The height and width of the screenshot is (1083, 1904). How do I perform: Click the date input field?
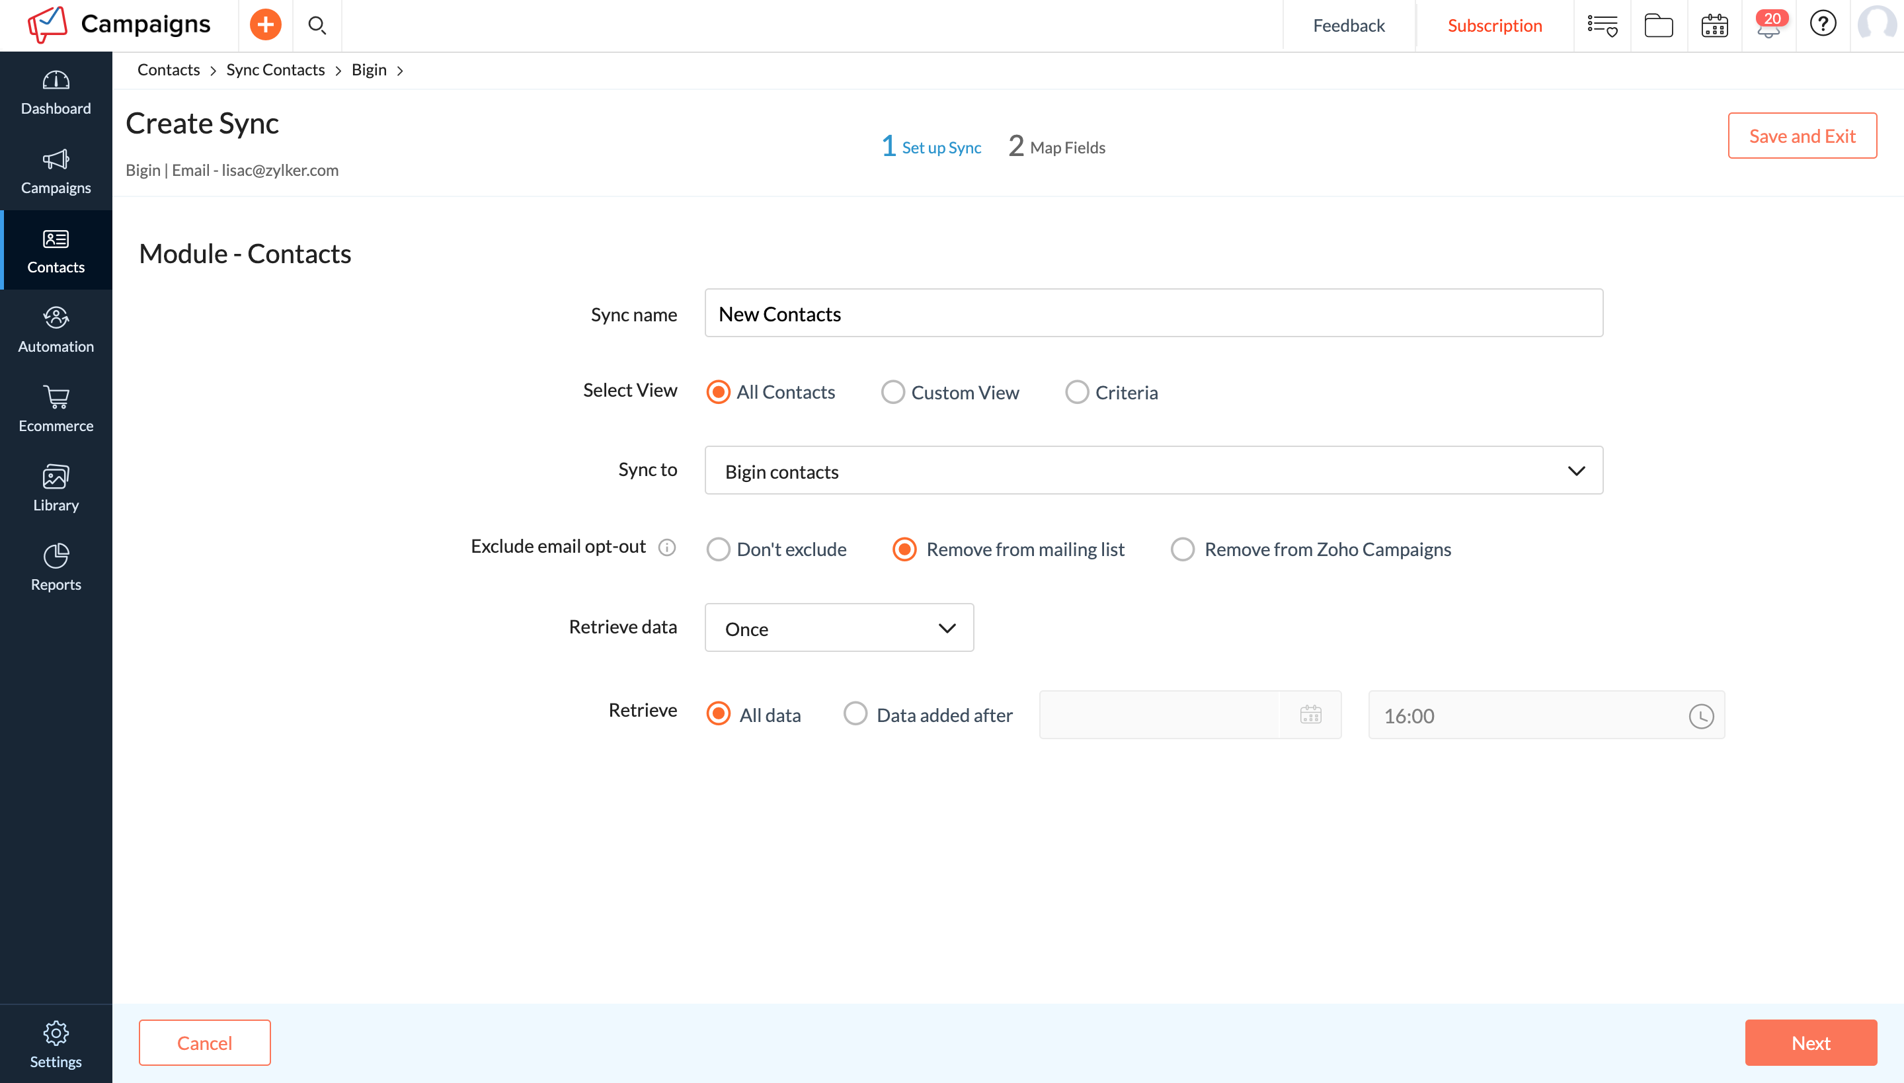tap(1190, 715)
